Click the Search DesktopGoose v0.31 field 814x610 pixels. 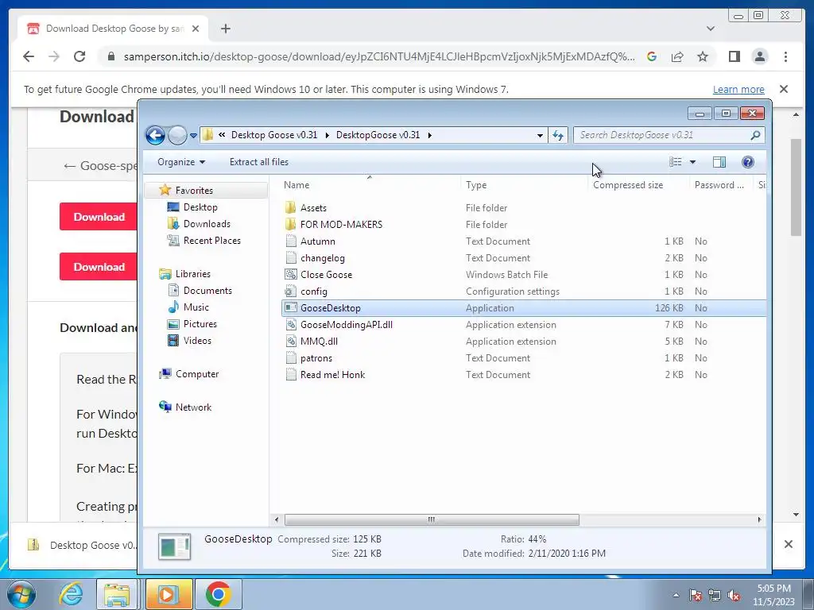tap(669, 135)
